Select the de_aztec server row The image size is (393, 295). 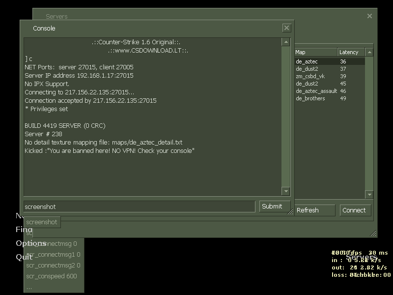[330, 61]
